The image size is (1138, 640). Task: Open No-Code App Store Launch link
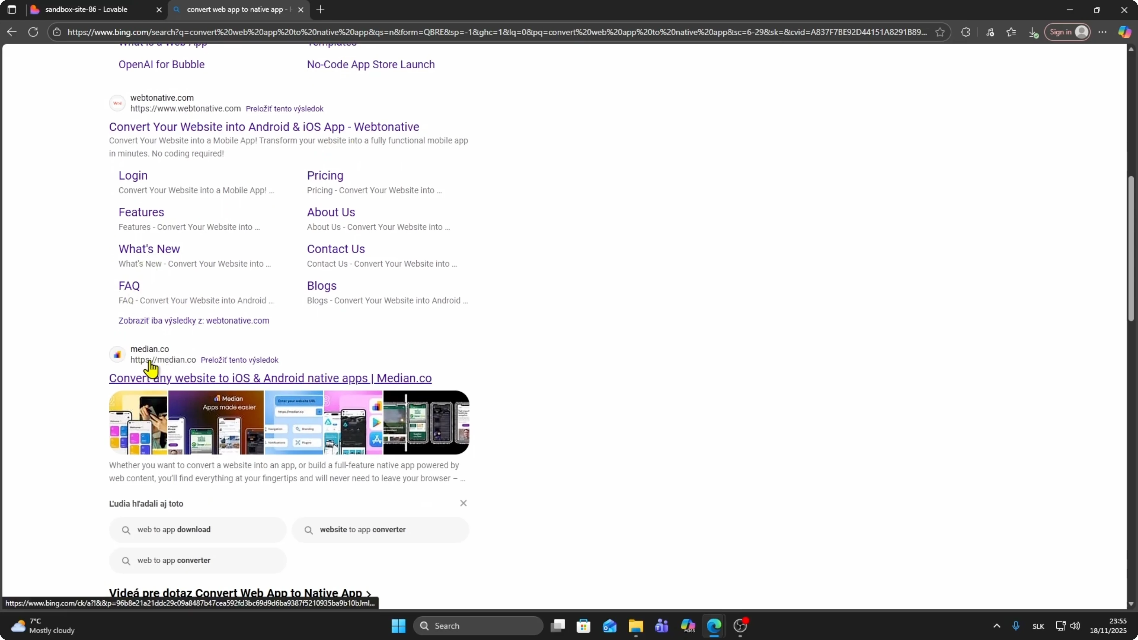point(371,65)
